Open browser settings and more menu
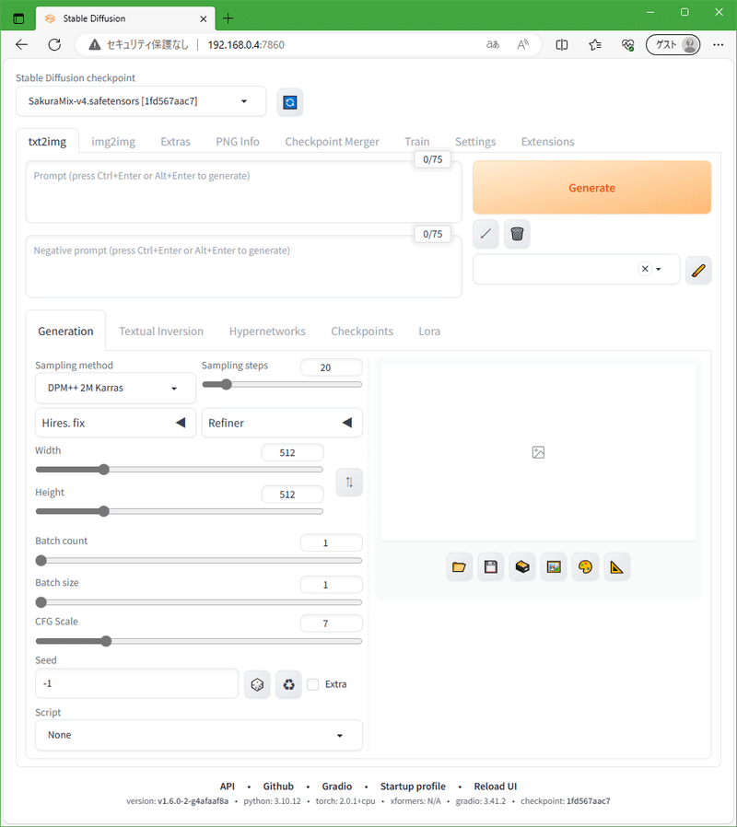Viewport: 737px width, 827px height. click(x=718, y=45)
